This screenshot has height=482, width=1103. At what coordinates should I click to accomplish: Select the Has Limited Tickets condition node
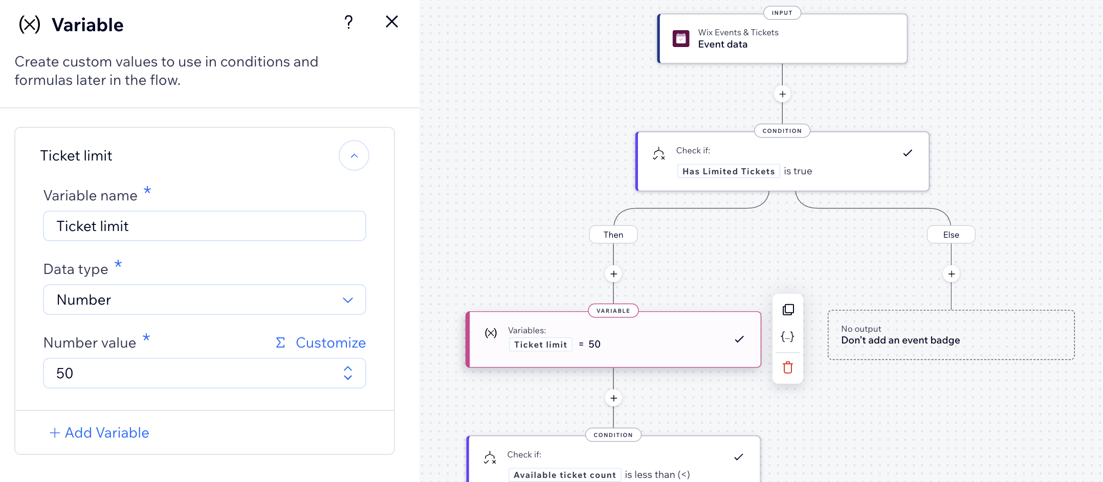point(782,162)
